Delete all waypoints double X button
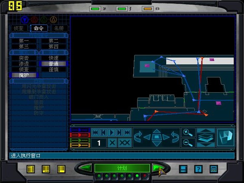This screenshot has width=244, height=183. 125,143
